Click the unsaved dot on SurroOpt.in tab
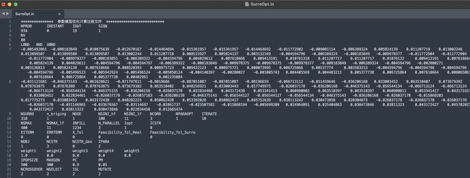Screen dimensions: 470x178 [59, 14]
